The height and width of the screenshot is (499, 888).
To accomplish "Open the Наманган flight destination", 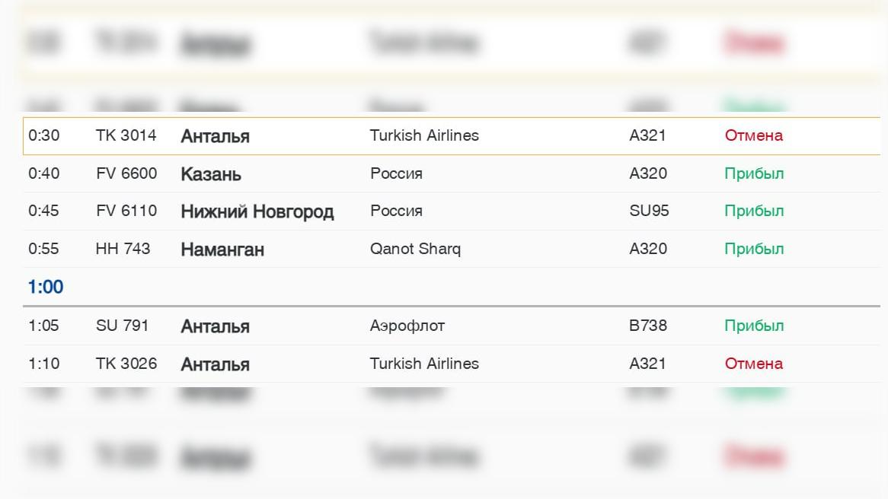I will click(x=222, y=249).
